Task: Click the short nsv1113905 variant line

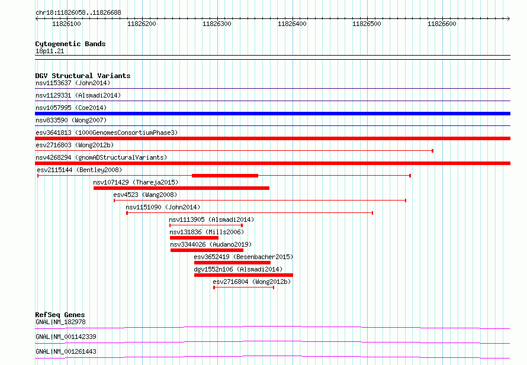Action: (x=206, y=225)
